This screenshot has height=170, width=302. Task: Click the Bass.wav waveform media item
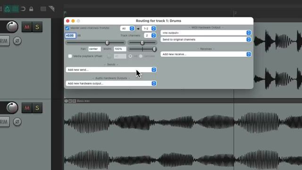(183, 136)
